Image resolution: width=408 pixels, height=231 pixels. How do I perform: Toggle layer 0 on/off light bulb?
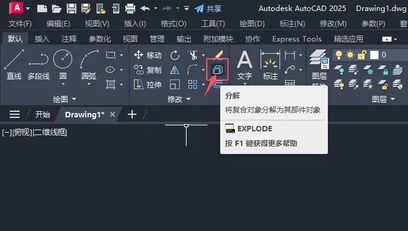339,55
